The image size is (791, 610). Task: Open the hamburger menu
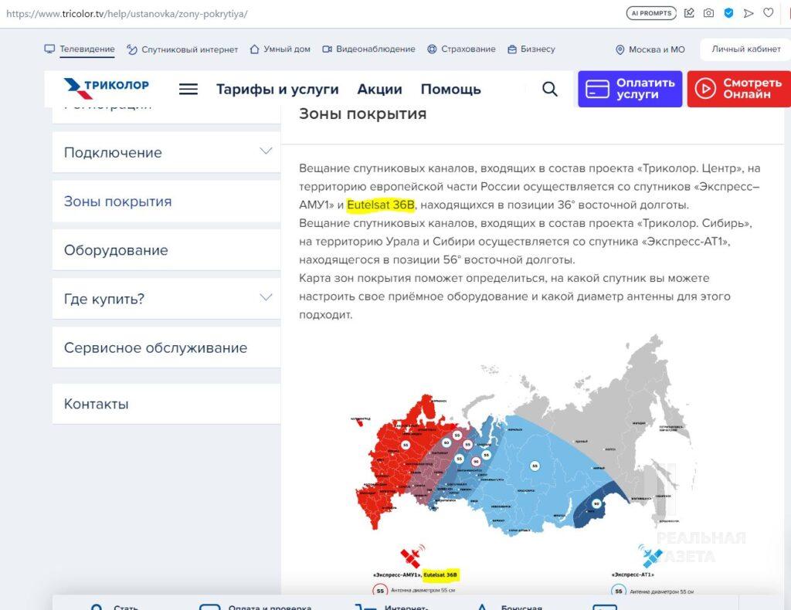188,90
